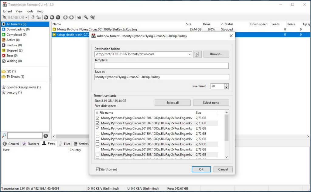Click the file list vertical scrollbar

coord(226,128)
